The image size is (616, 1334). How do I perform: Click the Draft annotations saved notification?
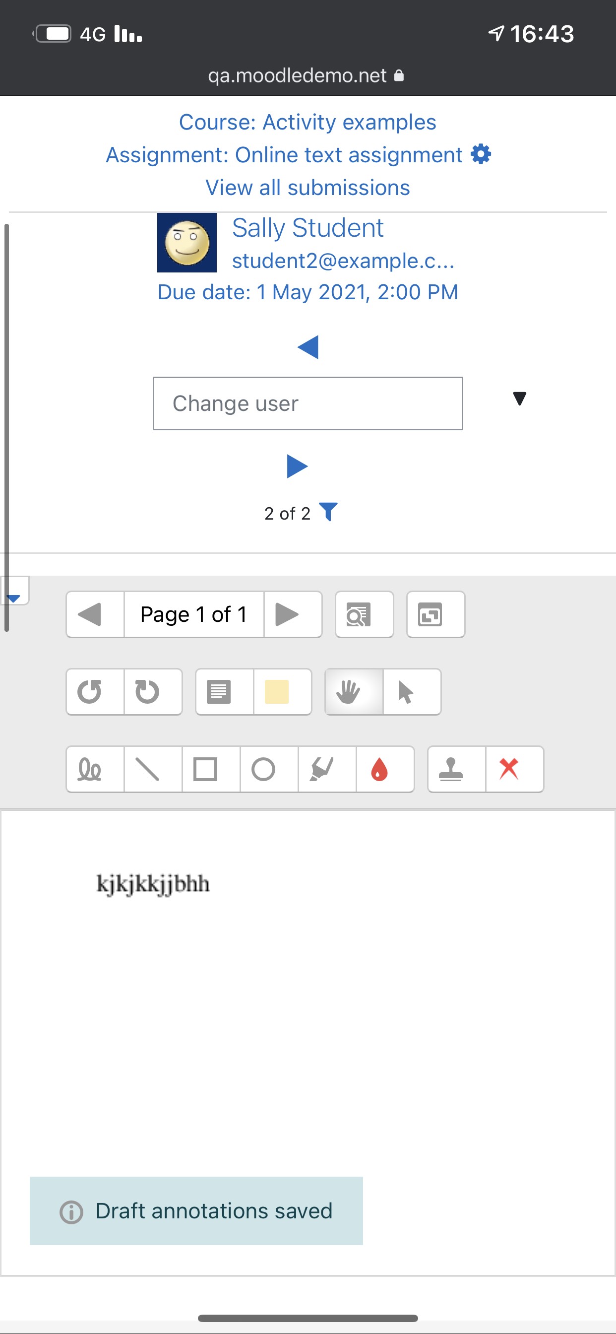tap(196, 1211)
